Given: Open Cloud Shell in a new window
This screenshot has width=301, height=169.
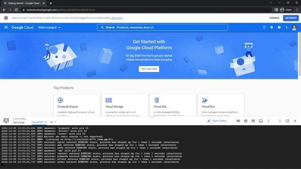Looking at the screenshot, I should coord(287,121).
